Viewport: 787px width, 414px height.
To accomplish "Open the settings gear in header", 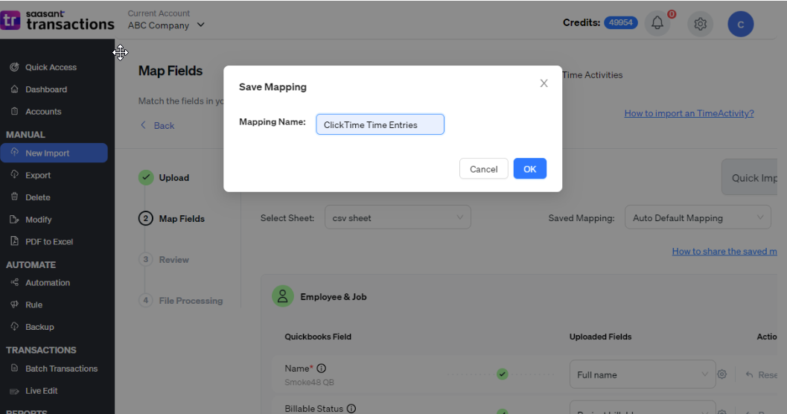I will (x=700, y=24).
